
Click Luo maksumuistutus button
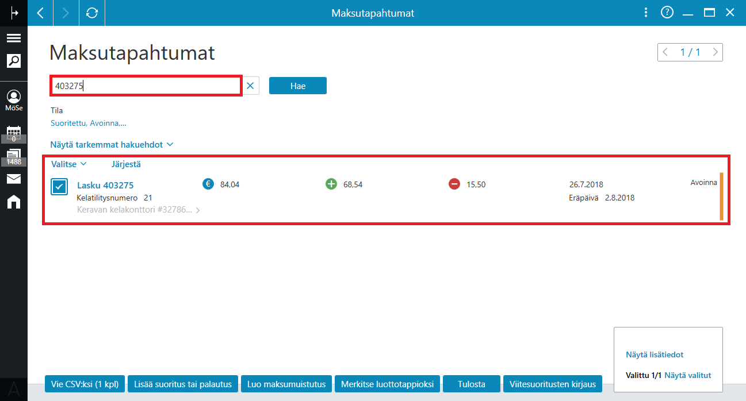point(286,384)
